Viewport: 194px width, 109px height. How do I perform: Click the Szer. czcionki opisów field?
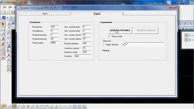pyautogui.click(x=87, y=39)
